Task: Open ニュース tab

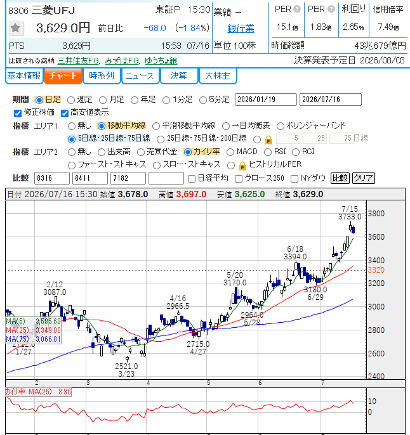Action: pyautogui.click(x=140, y=76)
